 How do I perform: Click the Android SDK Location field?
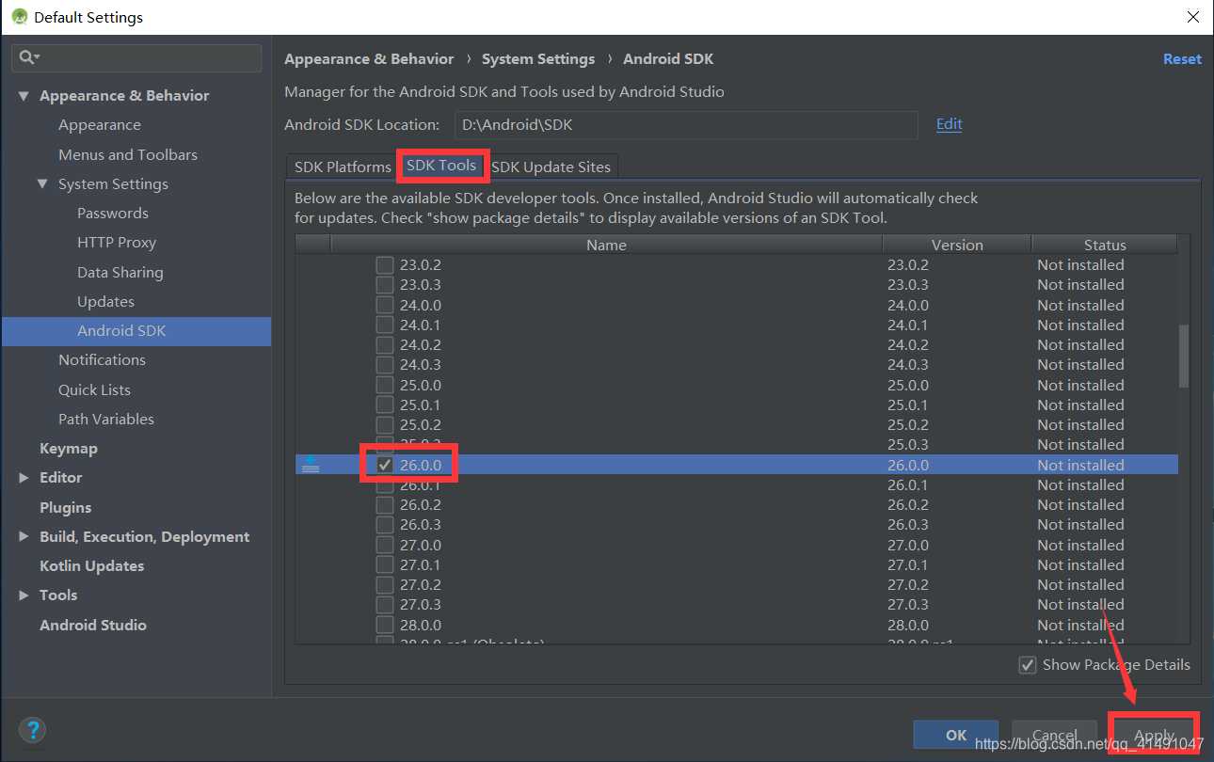pyautogui.click(x=685, y=125)
